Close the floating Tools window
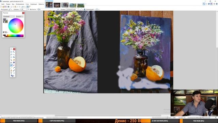 coord(14,49)
